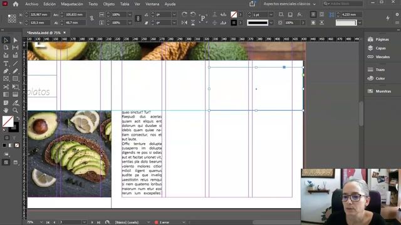Select the Selection tool arrow
The image size is (401, 225).
click(6, 40)
